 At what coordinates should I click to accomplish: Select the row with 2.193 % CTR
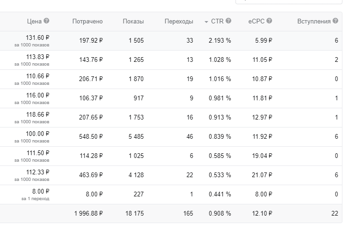pyautogui.click(x=171, y=41)
